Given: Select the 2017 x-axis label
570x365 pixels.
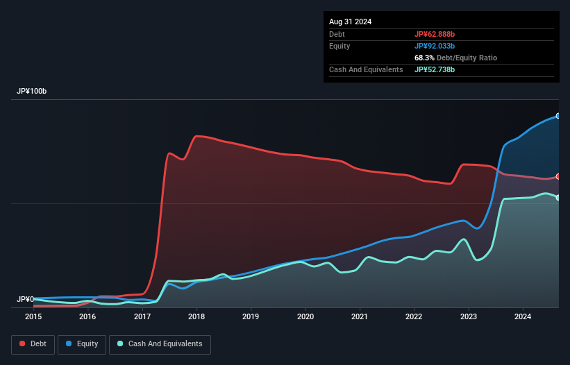Looking at the screenshot, I should coord(142,316).
